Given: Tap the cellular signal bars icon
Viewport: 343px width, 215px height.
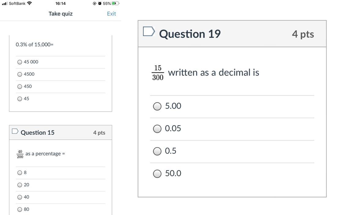Looking at the screenshot, I should (4, 3).
